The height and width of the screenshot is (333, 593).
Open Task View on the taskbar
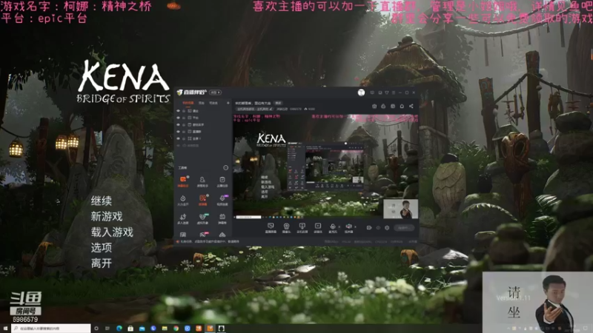pyautogui.click(x=107, y=329)
